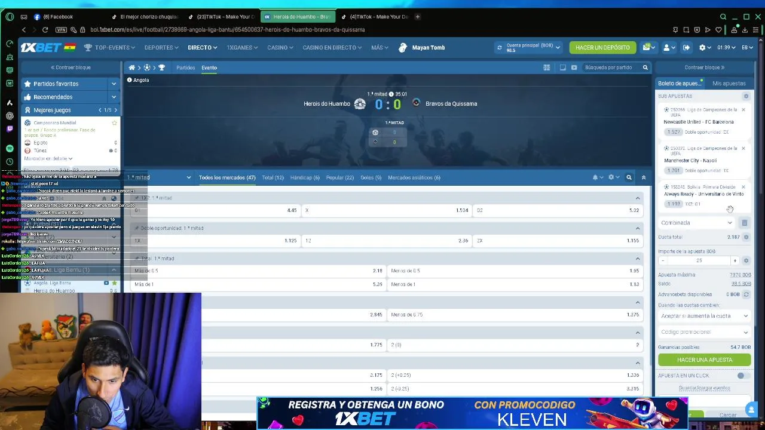Refresh Advancebets available amount

pyautogui.click(x=746, y=294)
